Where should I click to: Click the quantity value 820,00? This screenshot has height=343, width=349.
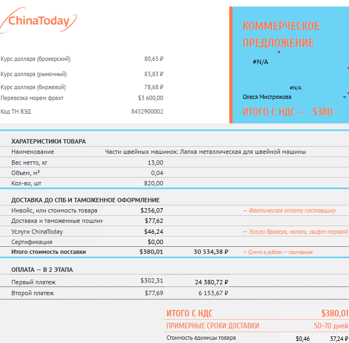tap(154, 183)
